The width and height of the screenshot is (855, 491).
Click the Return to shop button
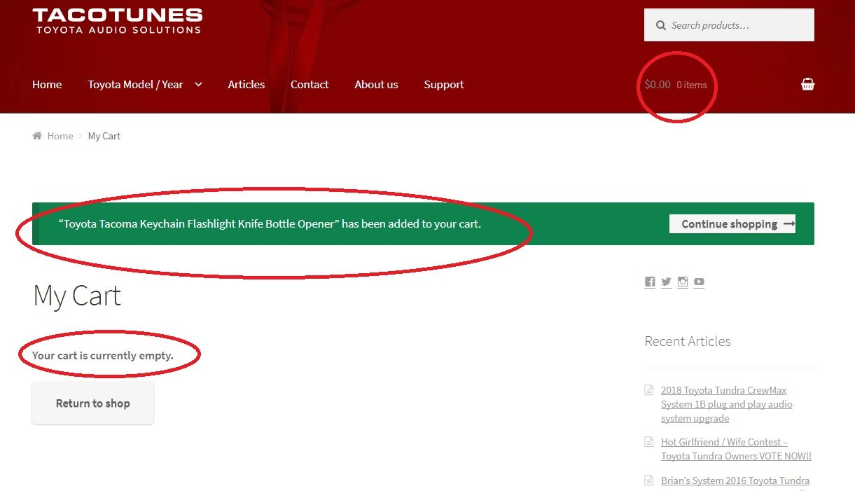[x=92, y=403]
